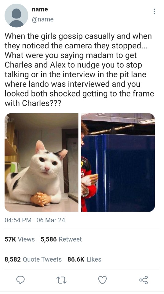This screenshot has height=294, width=164.
Task: View the 86.6K Likes list
Action: [84, 259]
